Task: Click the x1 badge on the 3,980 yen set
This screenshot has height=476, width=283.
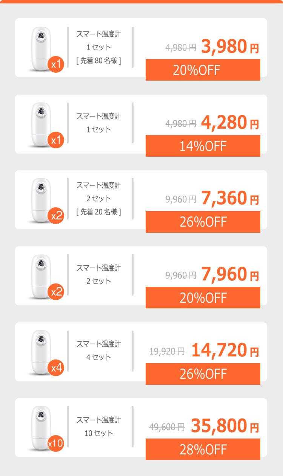Action: 56,64
